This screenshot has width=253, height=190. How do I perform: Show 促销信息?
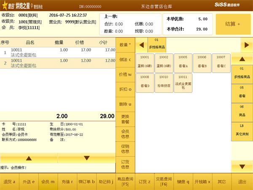point(125,149)
